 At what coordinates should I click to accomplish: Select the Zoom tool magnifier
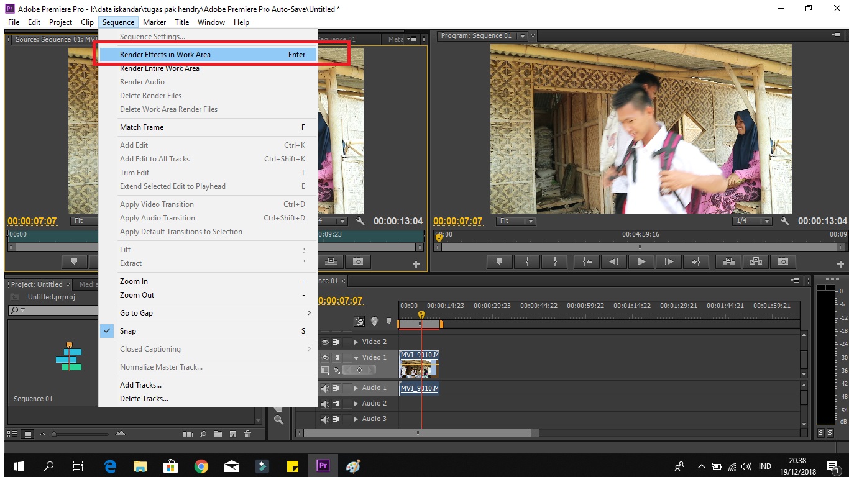(278, 420)
